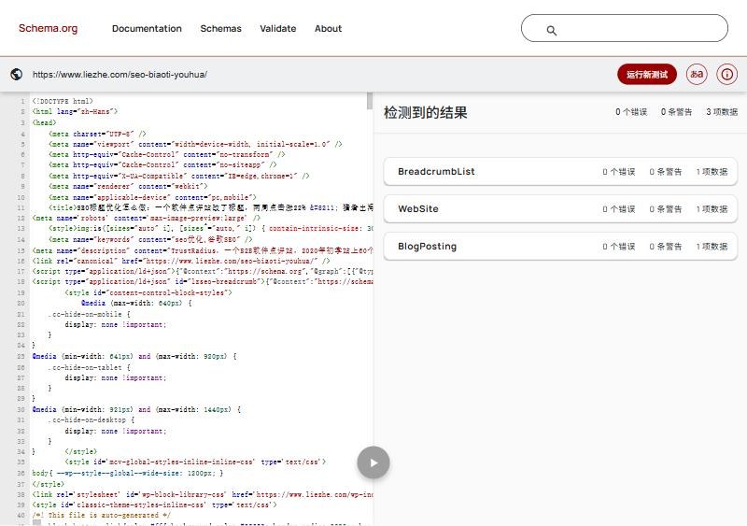Open the language selector icon
Viewport: 747px width, 526px height.
[697, 75]
